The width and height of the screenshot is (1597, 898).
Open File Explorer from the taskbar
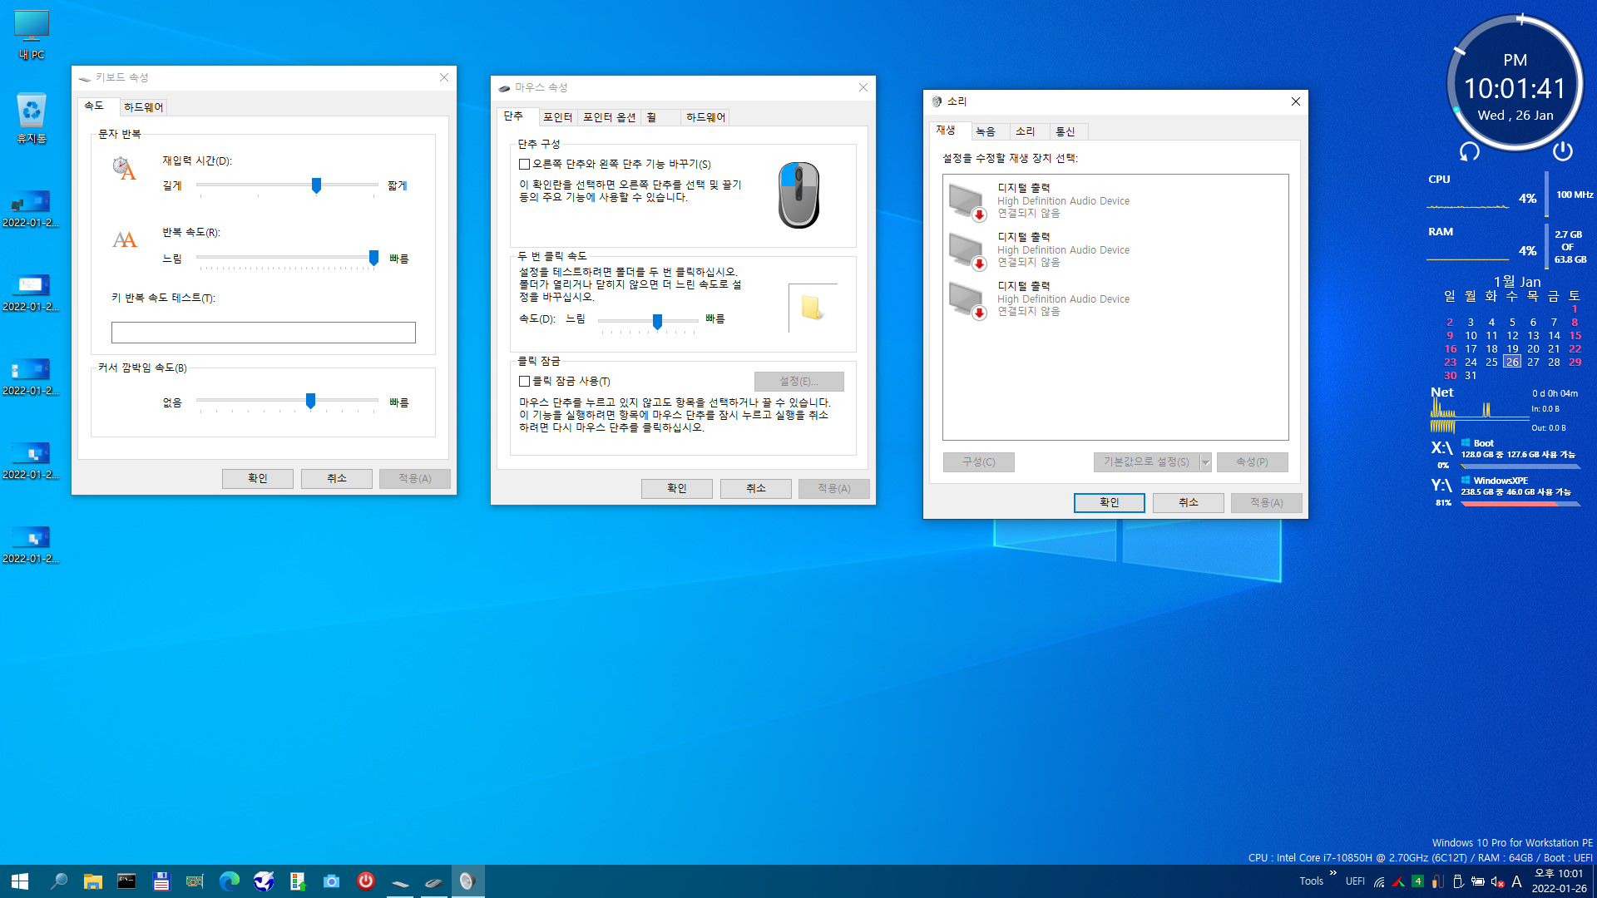(92, 881)
